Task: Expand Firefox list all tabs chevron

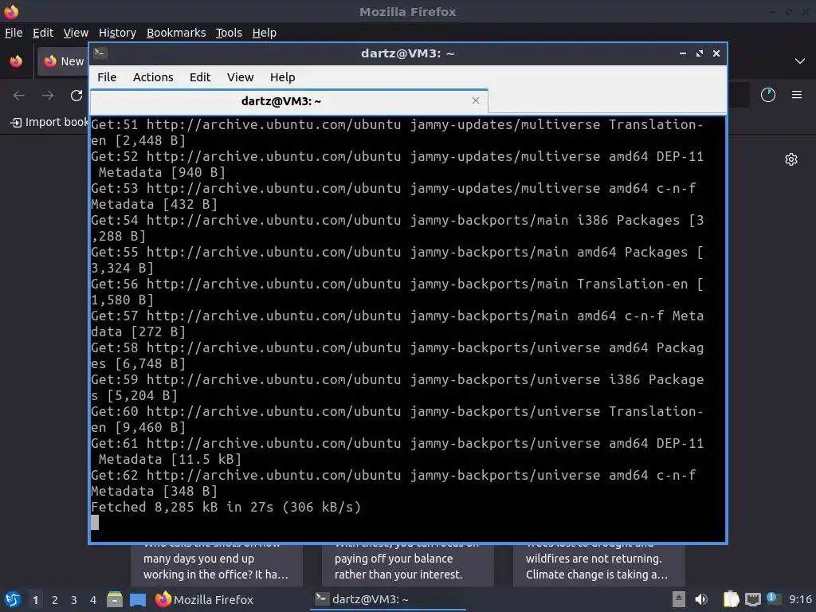Action: [x=800, y=61]
